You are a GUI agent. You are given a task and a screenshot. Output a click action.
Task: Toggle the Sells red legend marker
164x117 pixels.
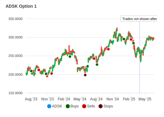coord(84,106)
